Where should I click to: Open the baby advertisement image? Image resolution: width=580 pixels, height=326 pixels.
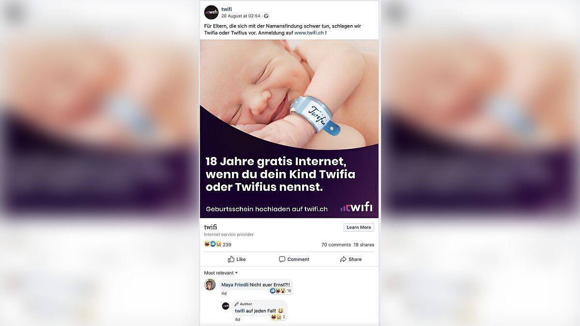point(289,128)
